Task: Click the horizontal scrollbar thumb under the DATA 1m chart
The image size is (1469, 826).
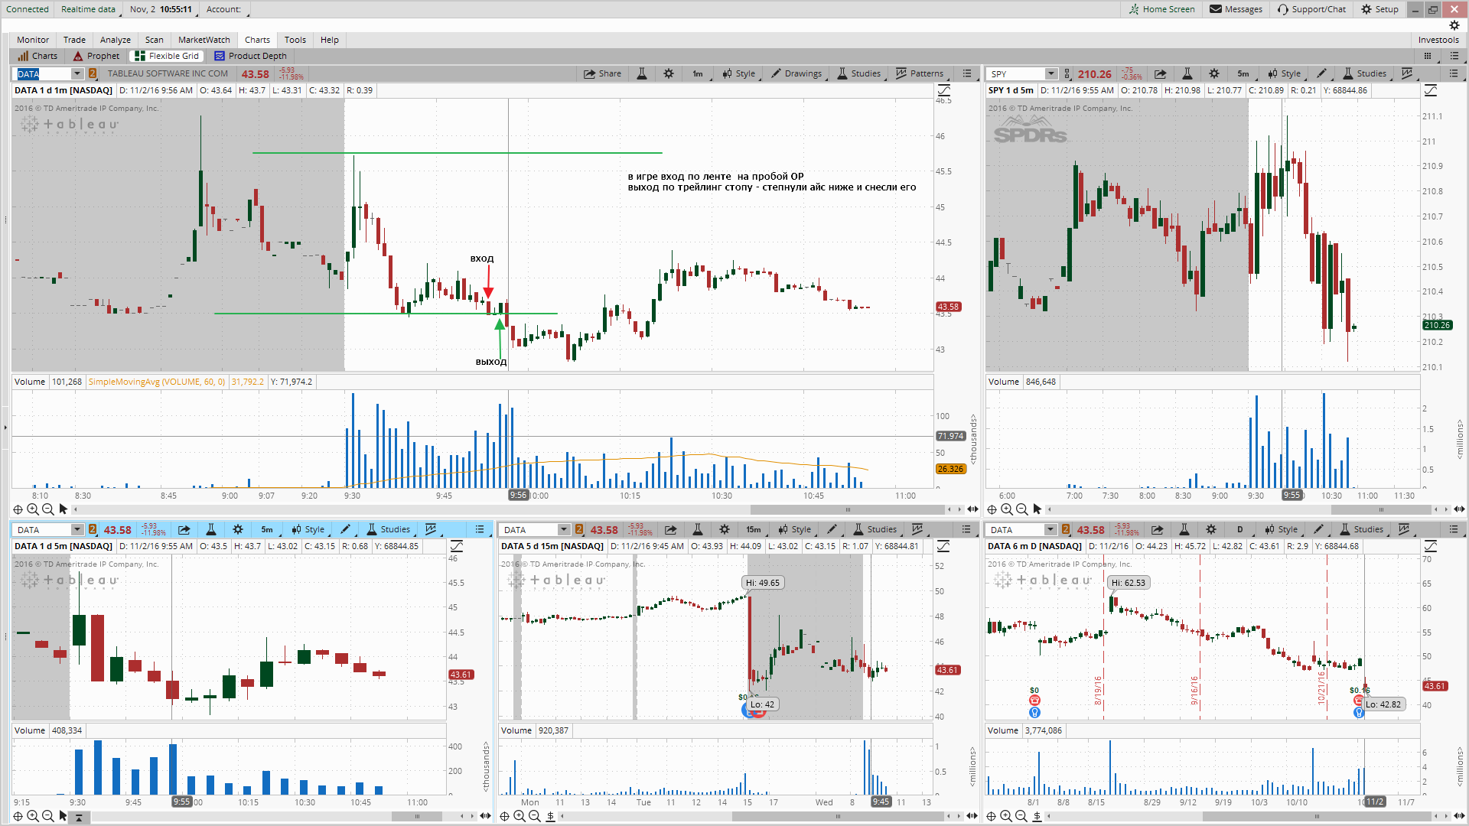Action: click(847, 509)
